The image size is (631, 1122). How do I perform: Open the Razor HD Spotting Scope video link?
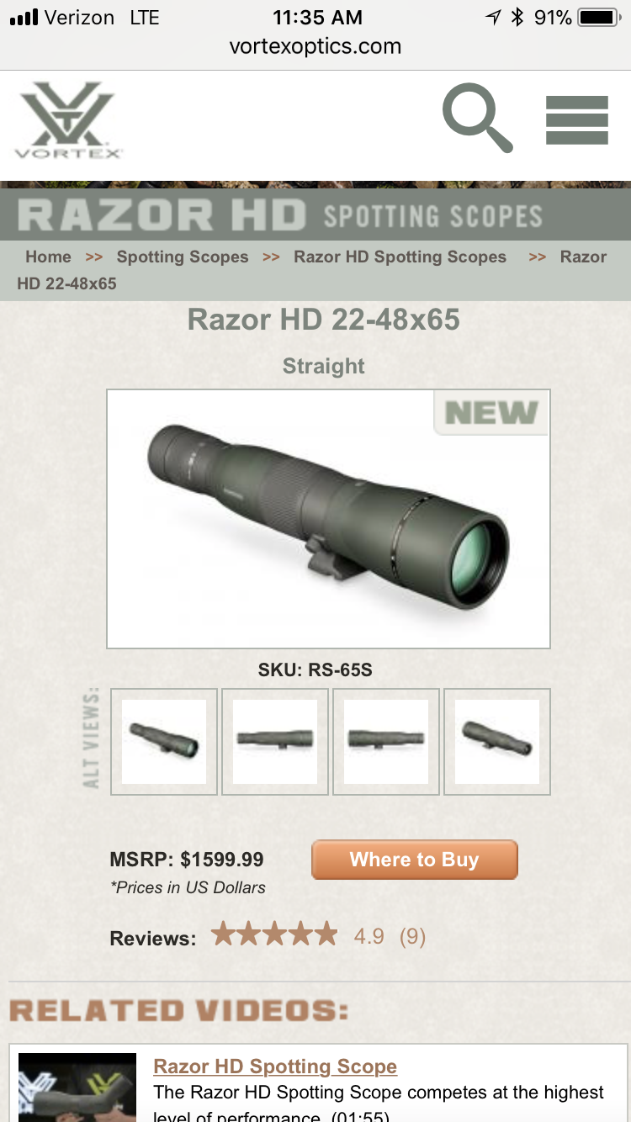275,1066
